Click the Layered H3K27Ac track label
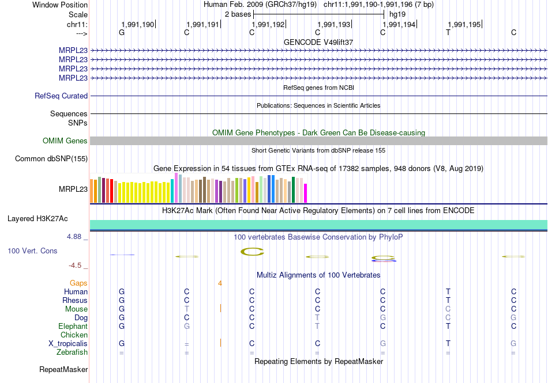The height and width of the screenshot is (383, 548). coord(37,219)
